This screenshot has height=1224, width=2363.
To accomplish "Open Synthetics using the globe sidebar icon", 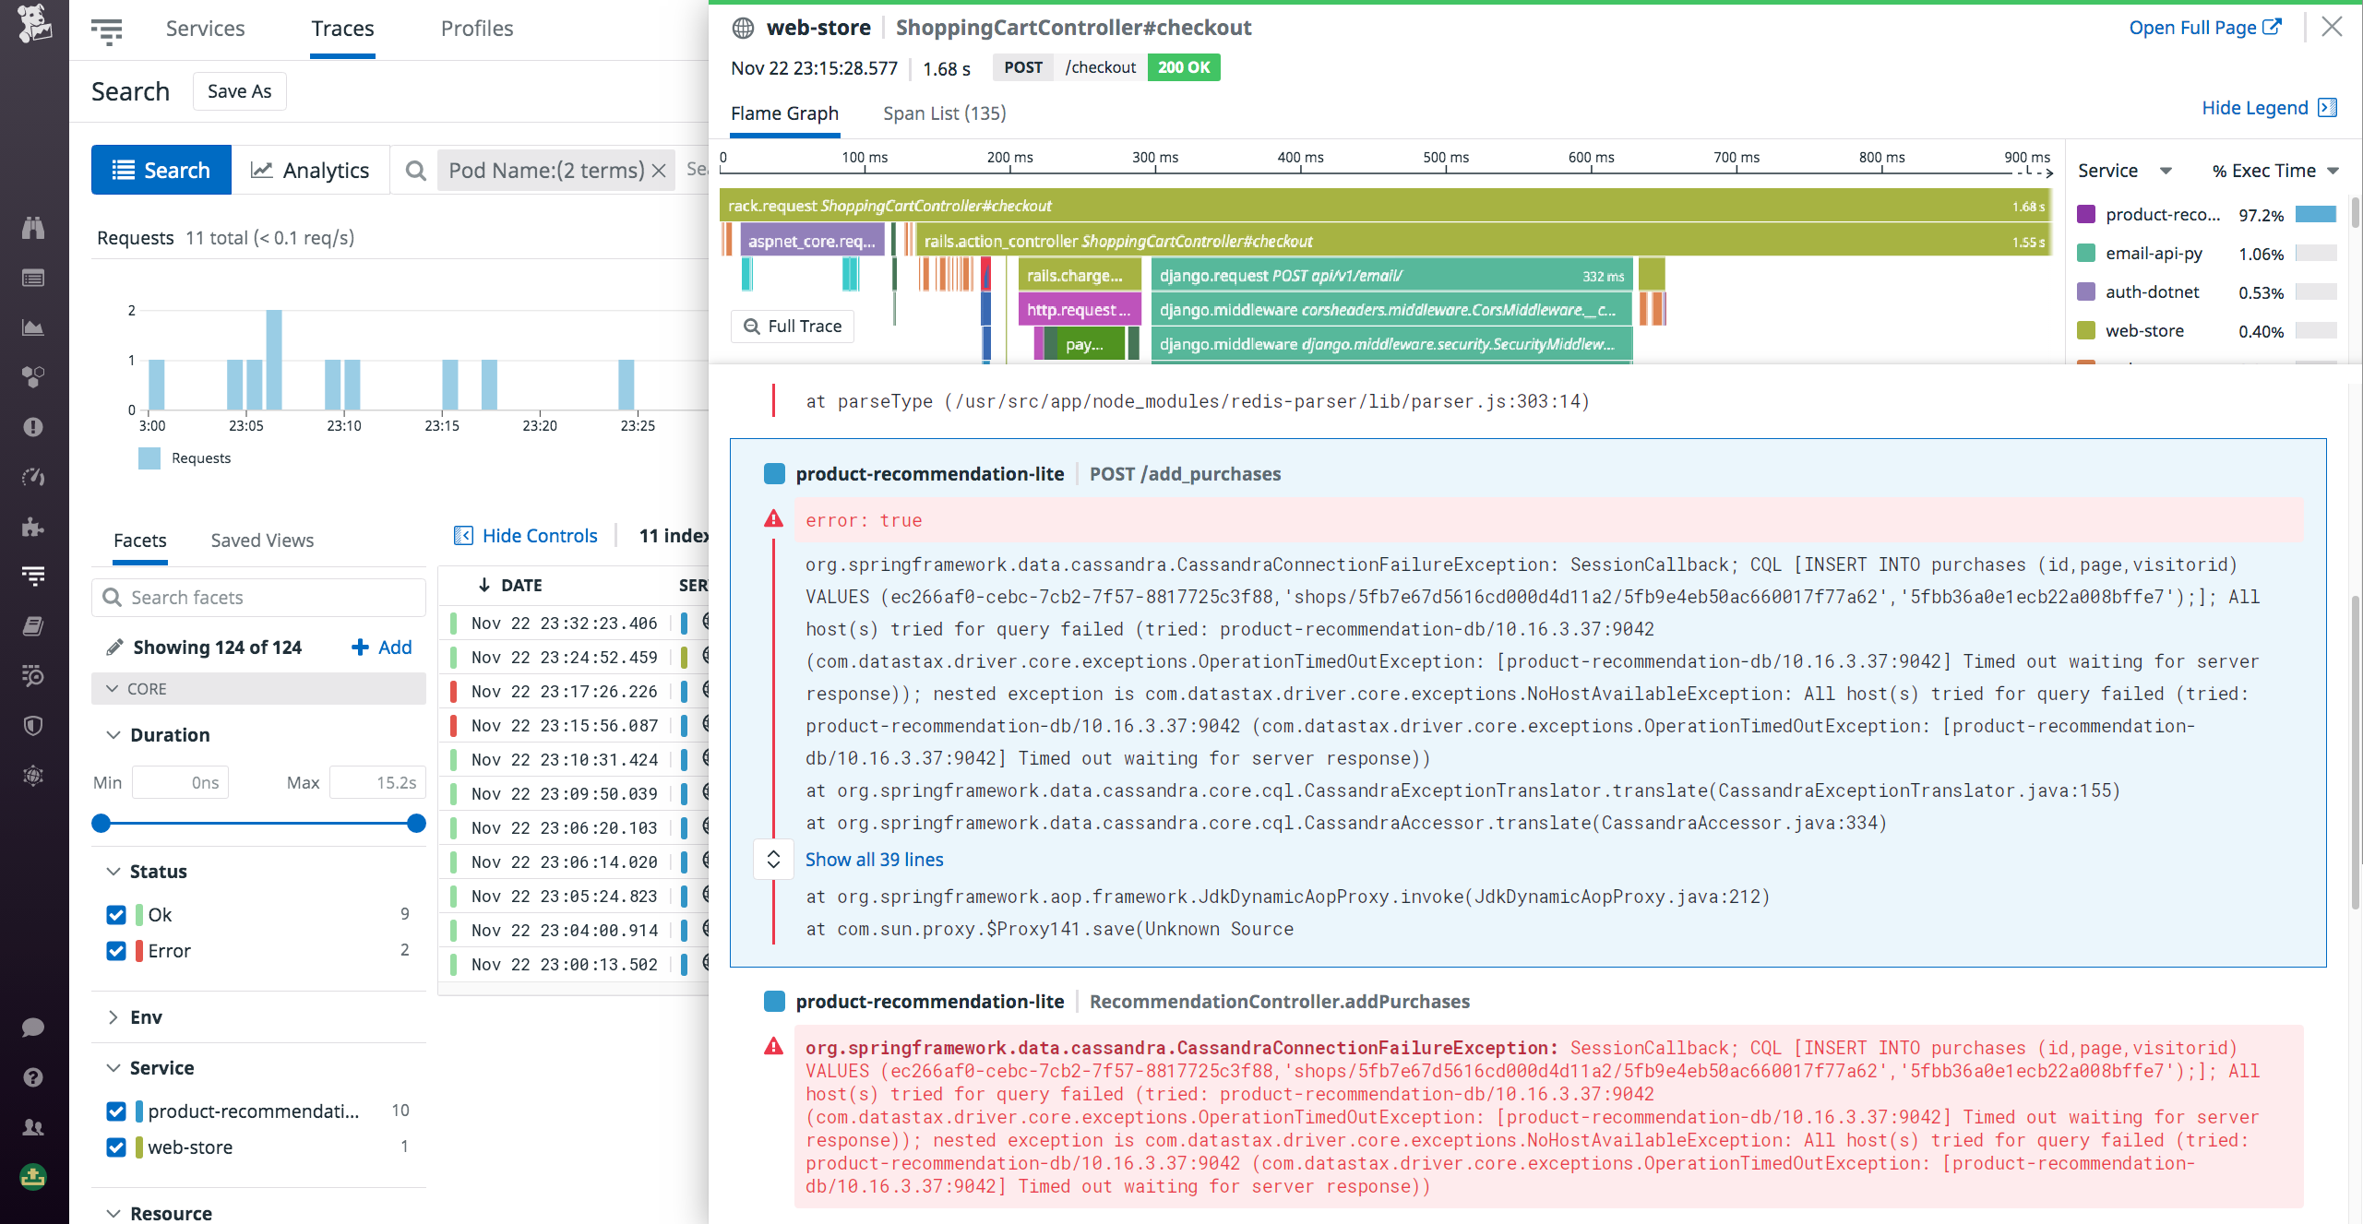I will tap(33, 776).
